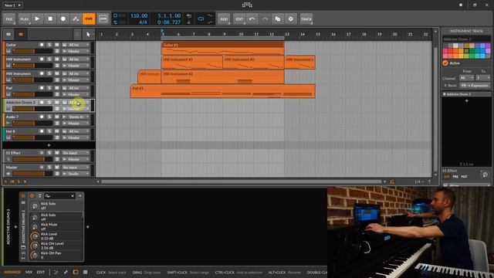Viewport: 494px width, 278px height.
Task: Open the PLAY menu
Action: point(24,19)
